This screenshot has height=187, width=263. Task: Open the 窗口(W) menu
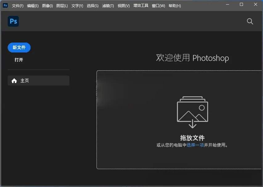tap(158, 6)
